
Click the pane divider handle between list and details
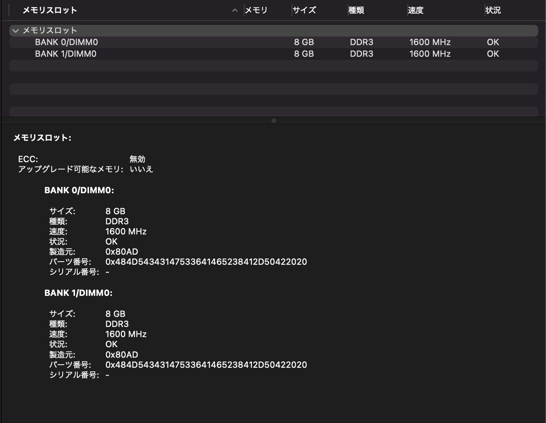[x=273, y=121]
